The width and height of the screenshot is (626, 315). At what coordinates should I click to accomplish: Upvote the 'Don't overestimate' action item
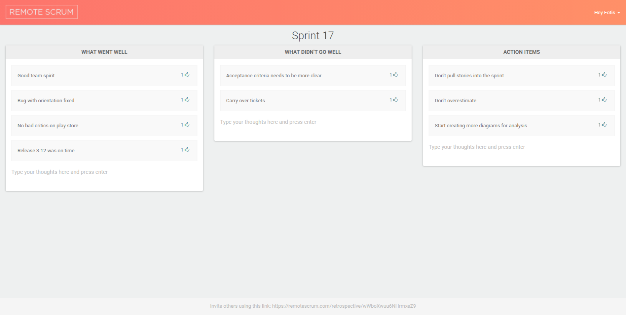tap(604, 100)
